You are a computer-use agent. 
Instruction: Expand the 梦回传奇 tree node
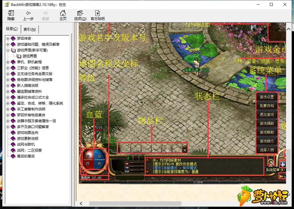pos(8,39)
